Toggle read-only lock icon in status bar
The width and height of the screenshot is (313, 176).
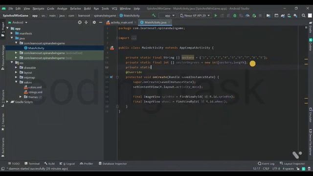(298, 169)
